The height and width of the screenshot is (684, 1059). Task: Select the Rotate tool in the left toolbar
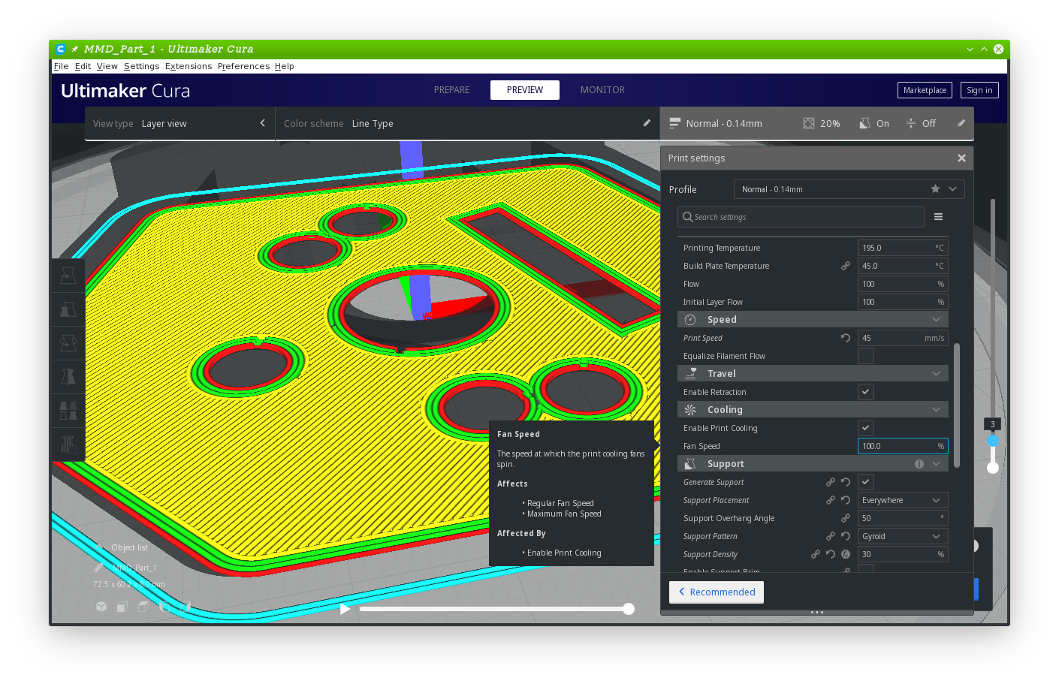click(68, 343)
